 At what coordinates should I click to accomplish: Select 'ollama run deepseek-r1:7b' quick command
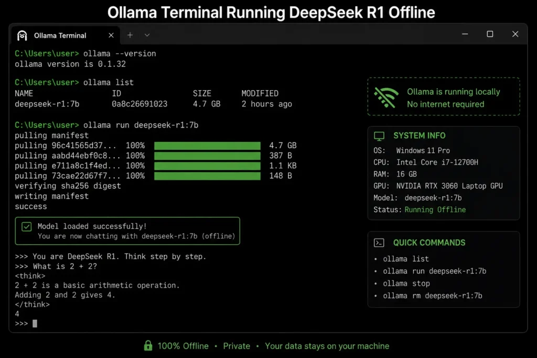click(434, 271)
